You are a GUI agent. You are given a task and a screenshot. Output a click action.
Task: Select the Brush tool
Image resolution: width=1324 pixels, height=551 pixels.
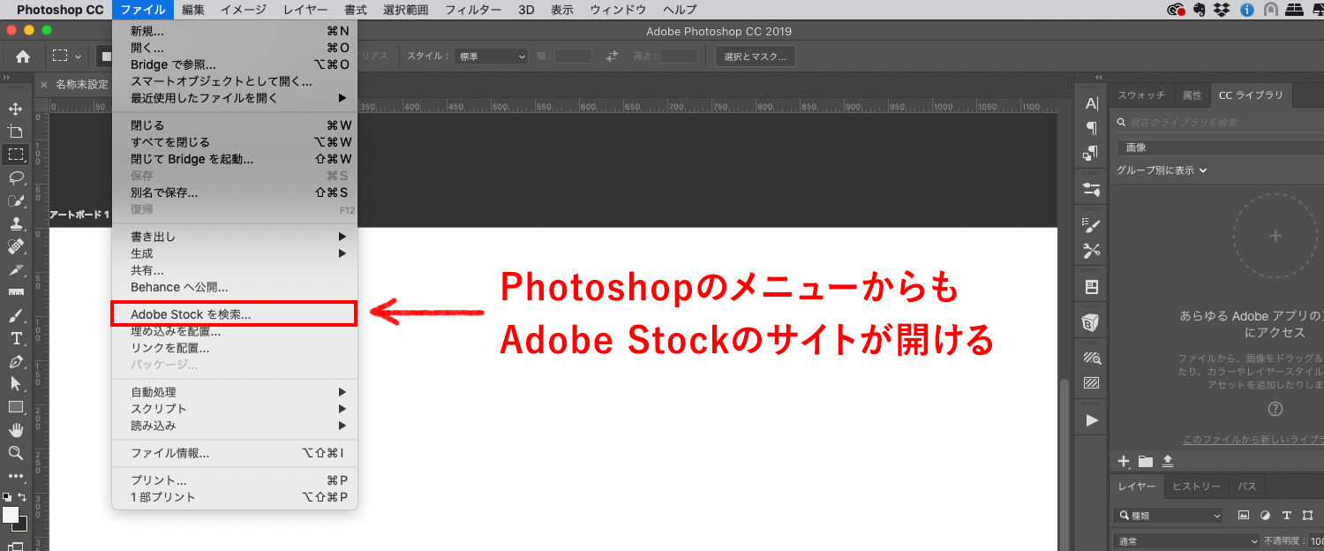tap(15, 315)
